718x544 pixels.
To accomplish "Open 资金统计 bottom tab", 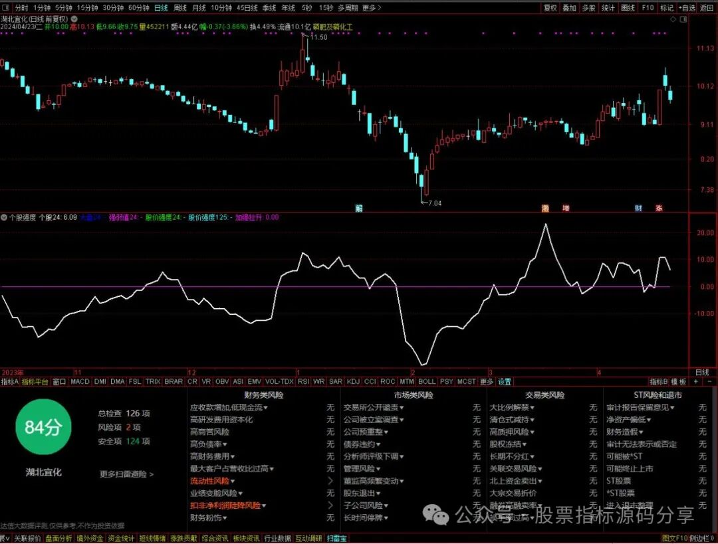I will pyautogui.click(x=121, y=539).
